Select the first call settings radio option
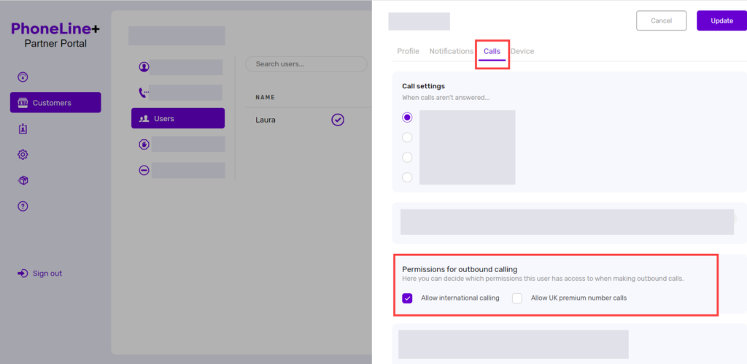The width and height of the screenshot is (747, 364). tap(407, 117)
